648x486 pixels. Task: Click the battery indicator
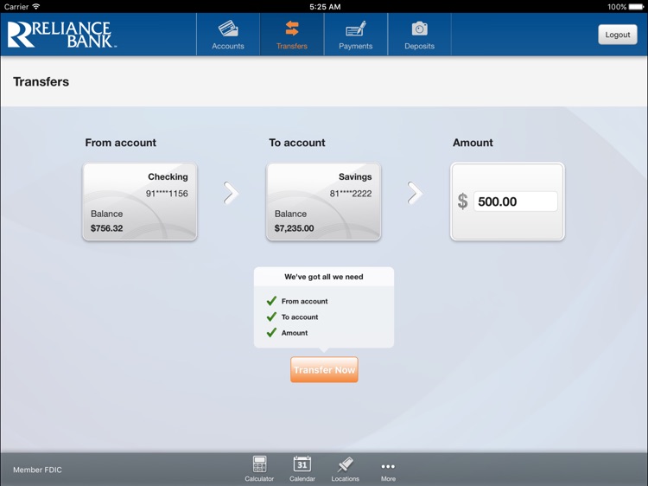pyautogui.click(x=636, y=7)
